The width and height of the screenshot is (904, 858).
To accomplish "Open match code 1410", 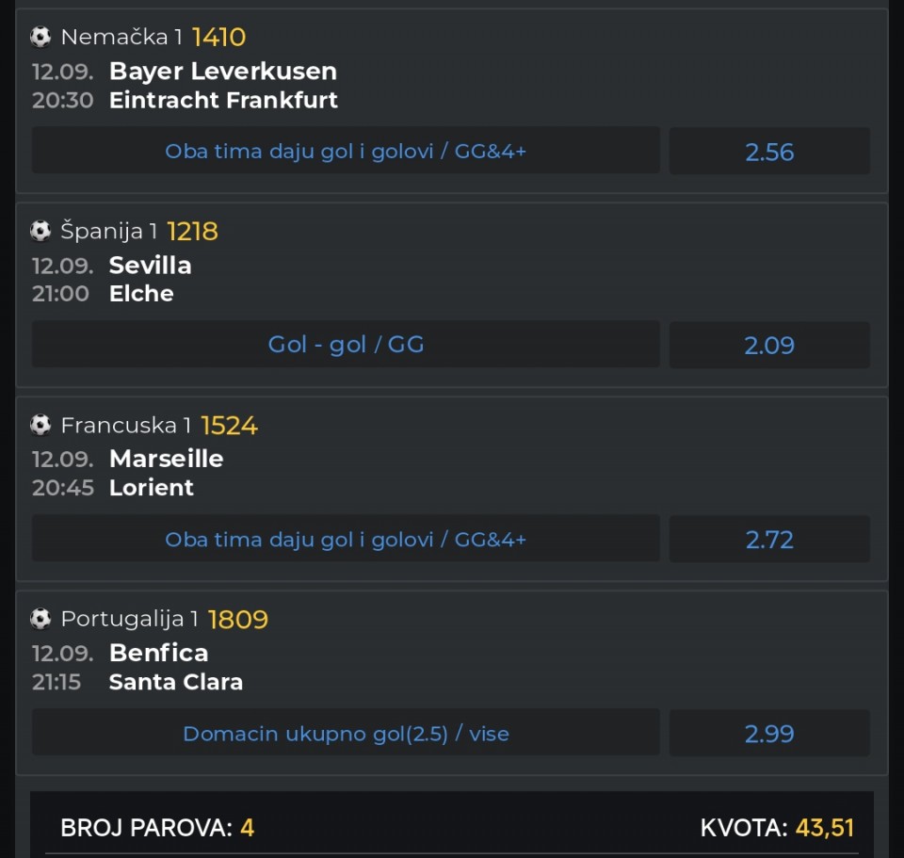I will click(x=219, y=38).
